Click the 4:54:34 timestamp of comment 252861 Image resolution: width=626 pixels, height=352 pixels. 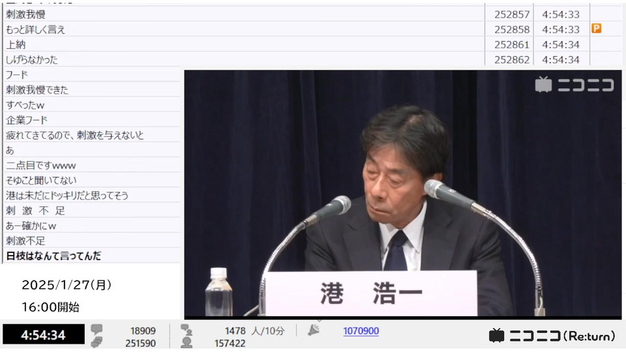pos(561,44)
